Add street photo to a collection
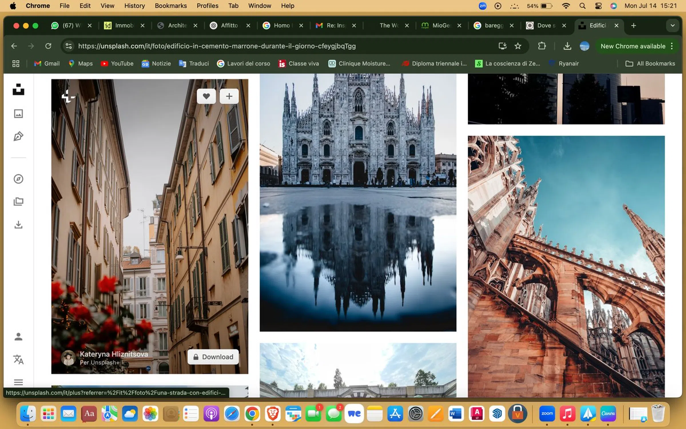The image size is (686, 429). [x=229, y=96]
